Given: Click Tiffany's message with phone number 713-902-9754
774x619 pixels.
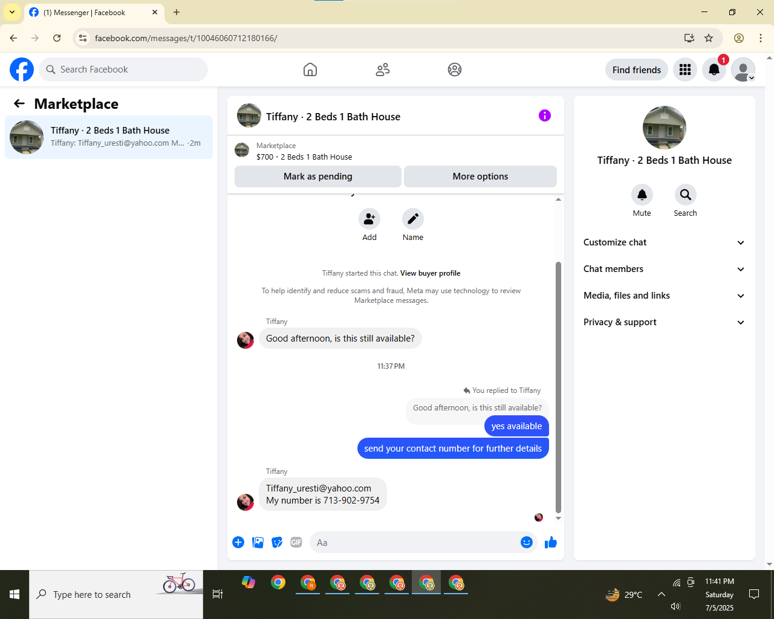Looking at the screenshot, I should coord(323,494).
